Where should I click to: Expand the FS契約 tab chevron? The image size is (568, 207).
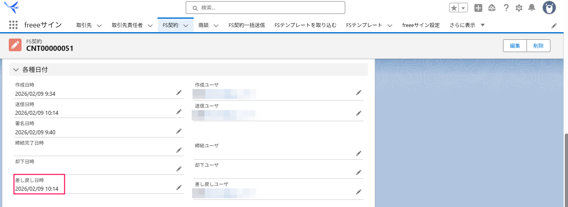click(186, 25)
